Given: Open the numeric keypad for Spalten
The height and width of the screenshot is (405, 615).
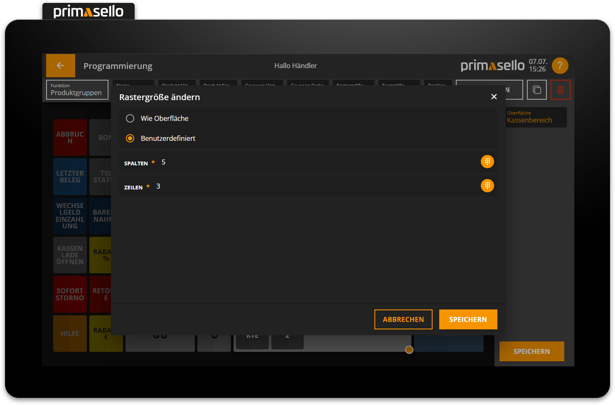Looking at the screenshot, I should click(487, 162).
